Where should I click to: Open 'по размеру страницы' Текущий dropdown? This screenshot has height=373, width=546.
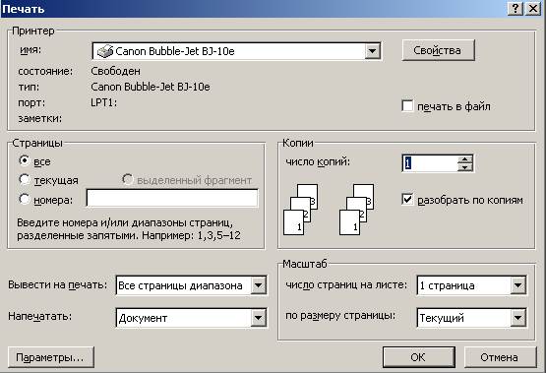[x=517, y=317]
